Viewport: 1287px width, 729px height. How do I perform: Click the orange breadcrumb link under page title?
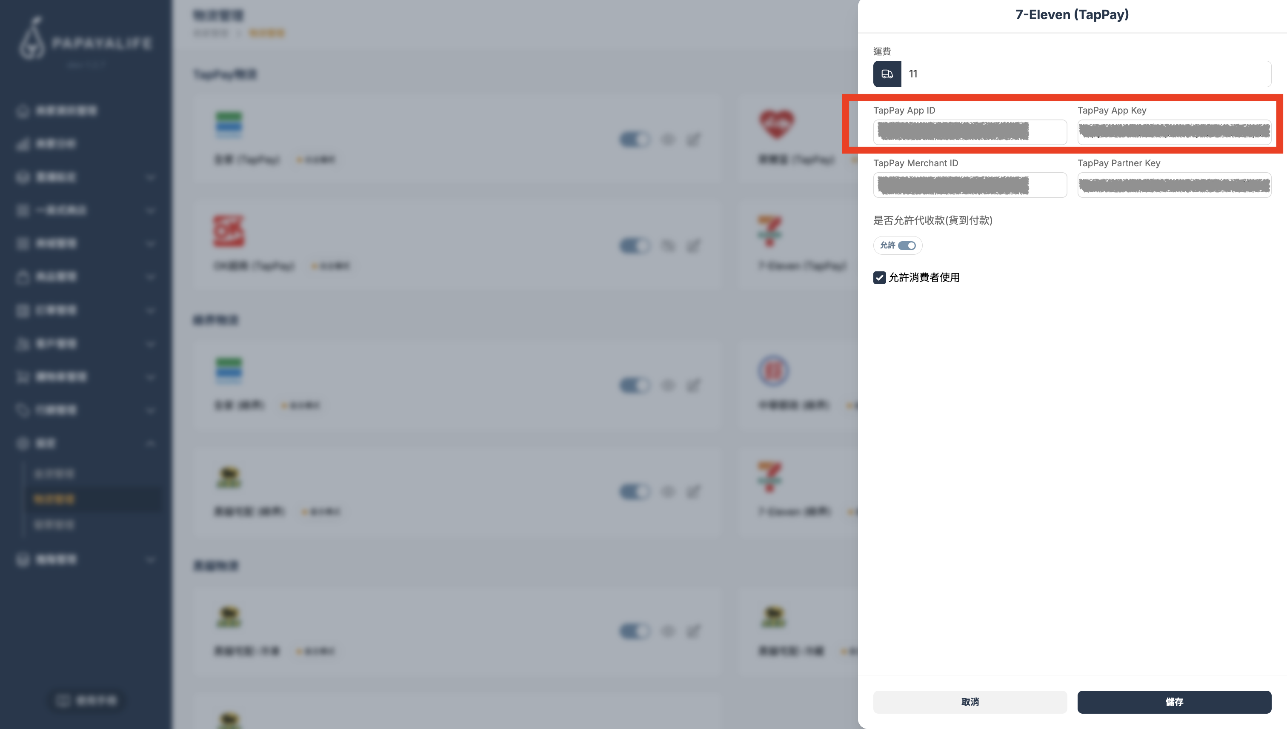click(x=266, y=33)
